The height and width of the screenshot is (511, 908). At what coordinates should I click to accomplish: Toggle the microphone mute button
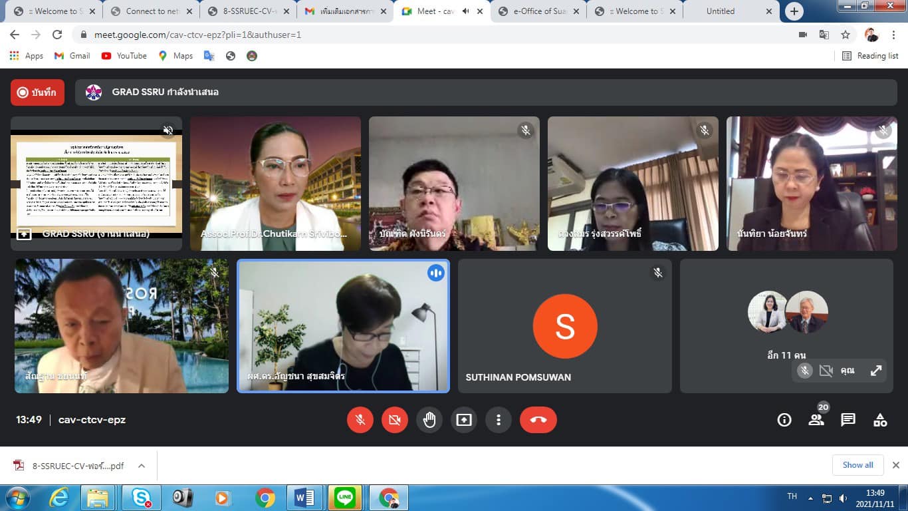(x=360, y=420)
